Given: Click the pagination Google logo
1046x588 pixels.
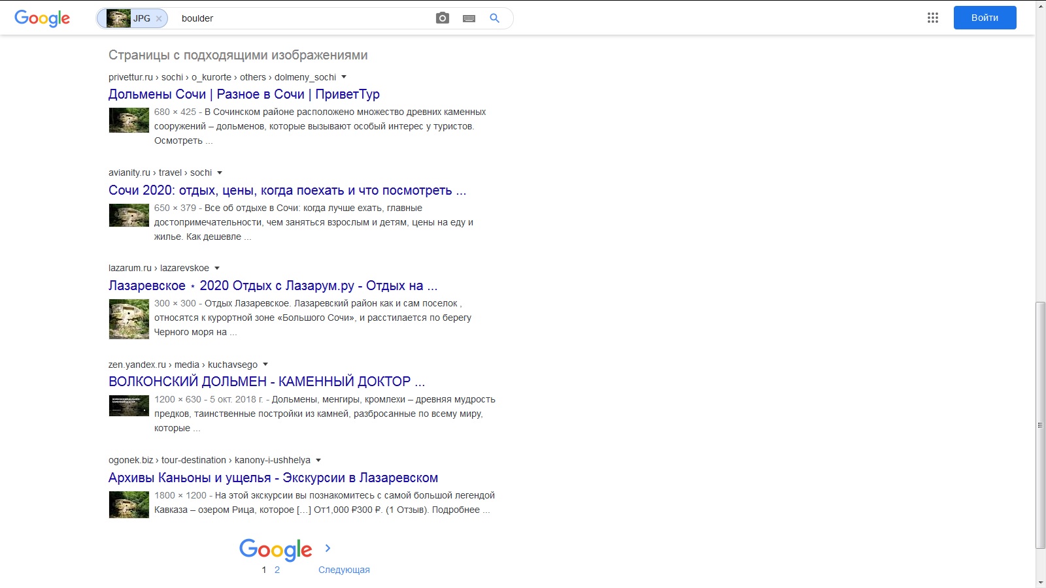Looking at the screenshot, I should pyautogui.click(x=276, y=550).
